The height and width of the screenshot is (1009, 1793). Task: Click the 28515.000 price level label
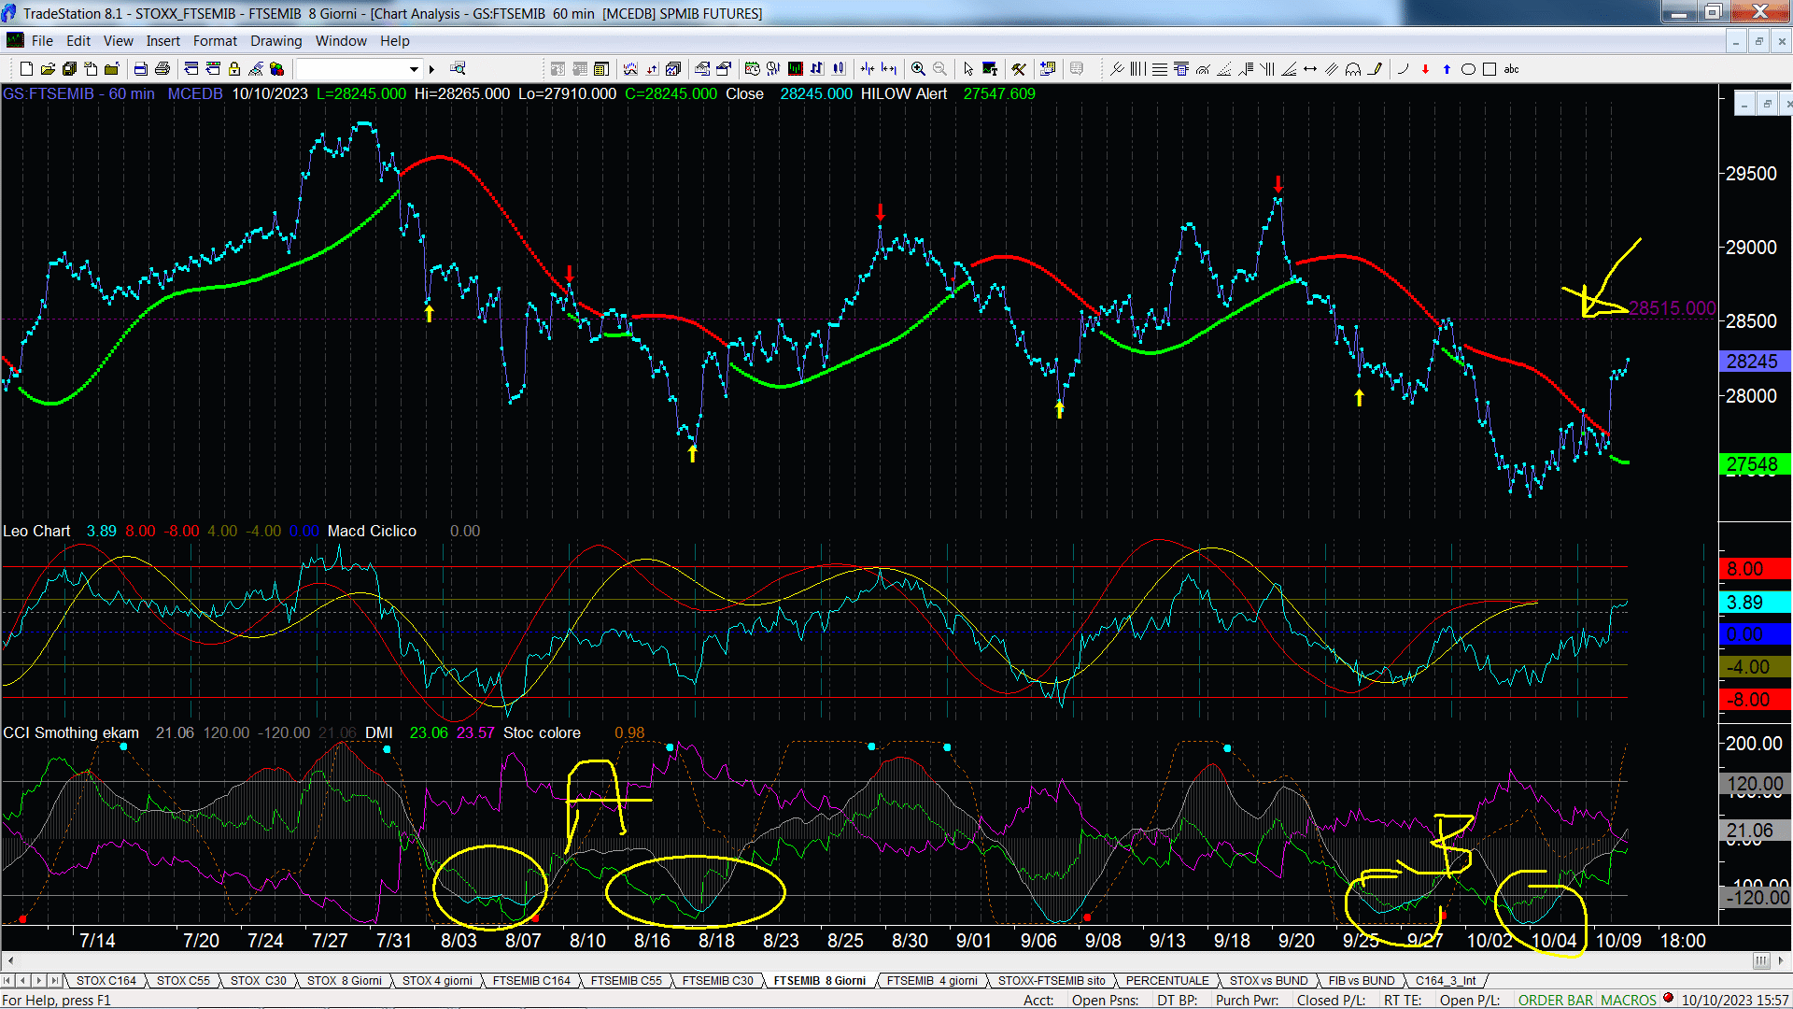point(1672,308)
